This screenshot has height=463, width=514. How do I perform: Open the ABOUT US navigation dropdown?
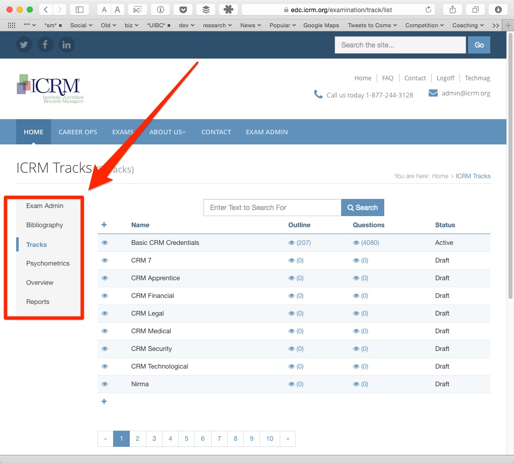tap(168, 132)
